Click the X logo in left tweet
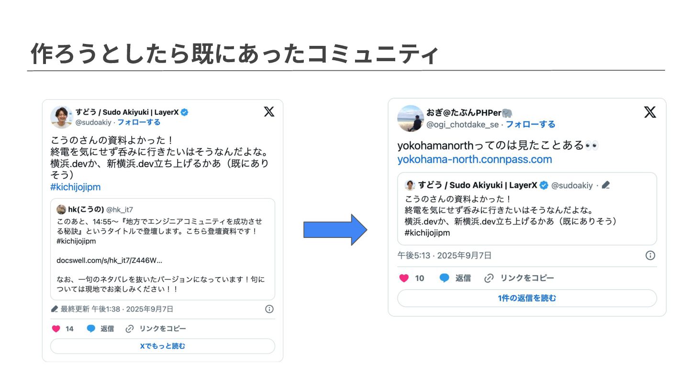 click(269, 112)
